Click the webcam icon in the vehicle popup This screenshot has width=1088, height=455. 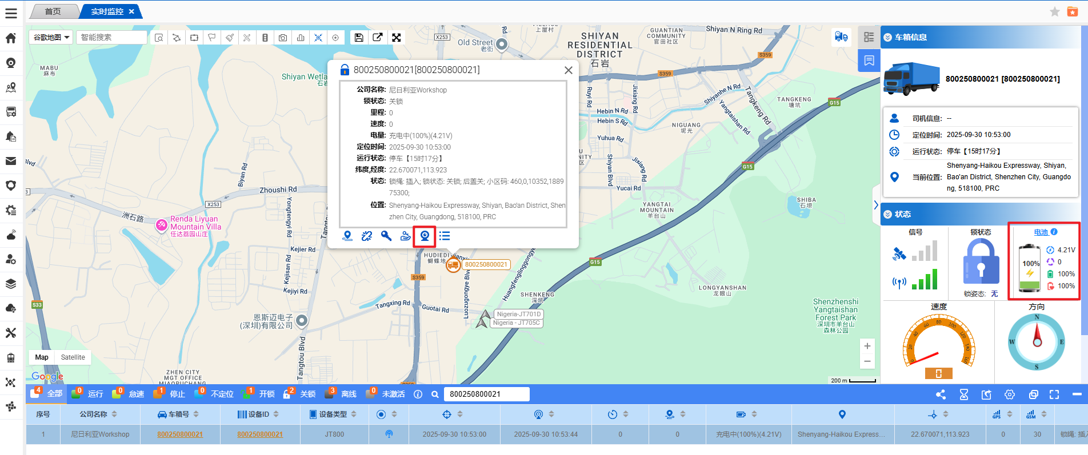tap(425, 236)
